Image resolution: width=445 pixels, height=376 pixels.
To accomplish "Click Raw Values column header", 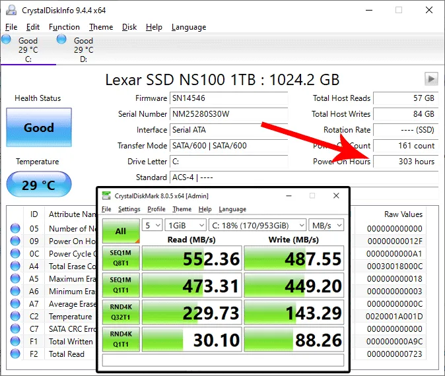I will [403, 214].
